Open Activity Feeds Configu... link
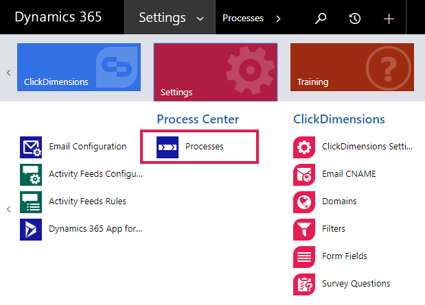 (95, 173)
